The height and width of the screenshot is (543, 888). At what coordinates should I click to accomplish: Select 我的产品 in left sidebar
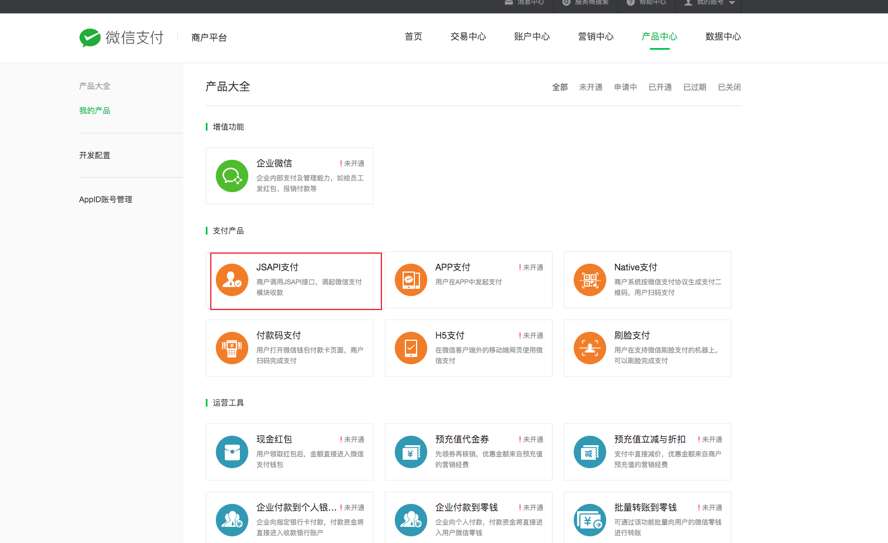click(95, 111)
